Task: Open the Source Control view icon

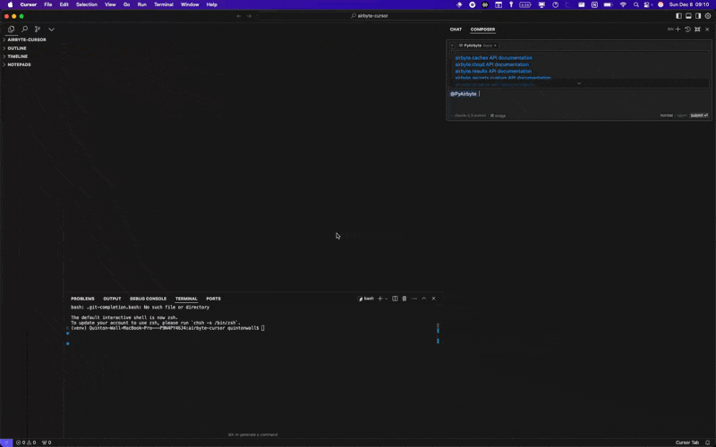Action: pos(38,30)
